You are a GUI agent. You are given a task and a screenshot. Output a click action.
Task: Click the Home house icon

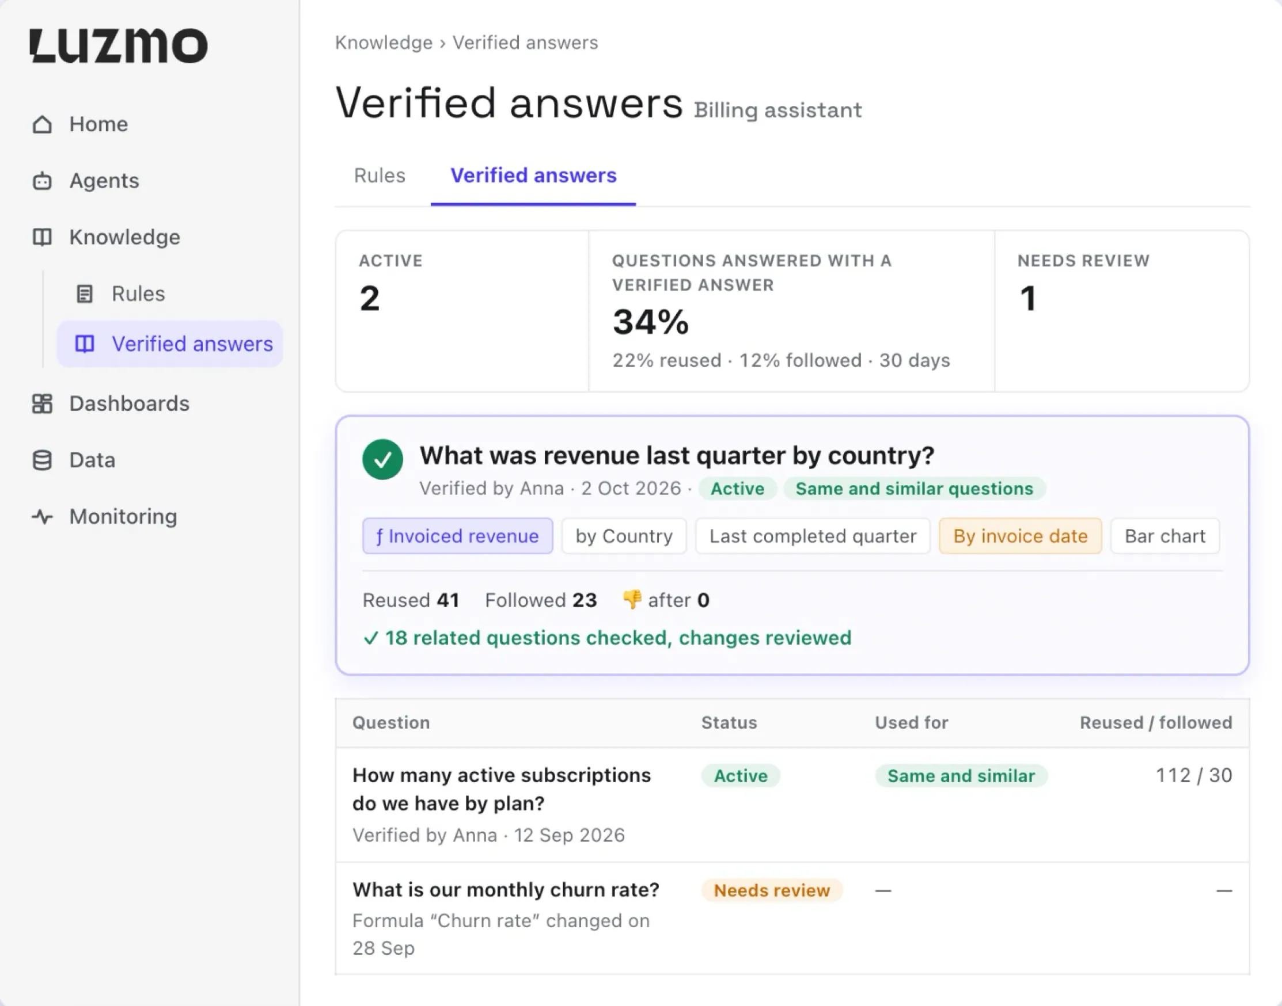click(42, 124)
